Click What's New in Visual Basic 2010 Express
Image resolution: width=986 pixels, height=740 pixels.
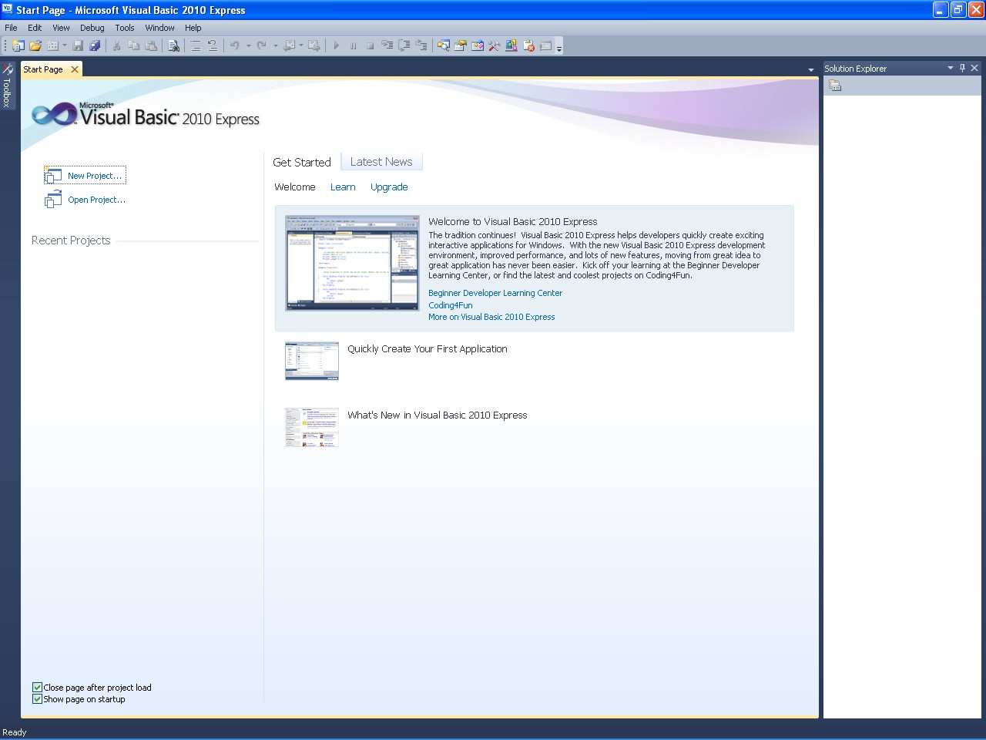[438, 415]
